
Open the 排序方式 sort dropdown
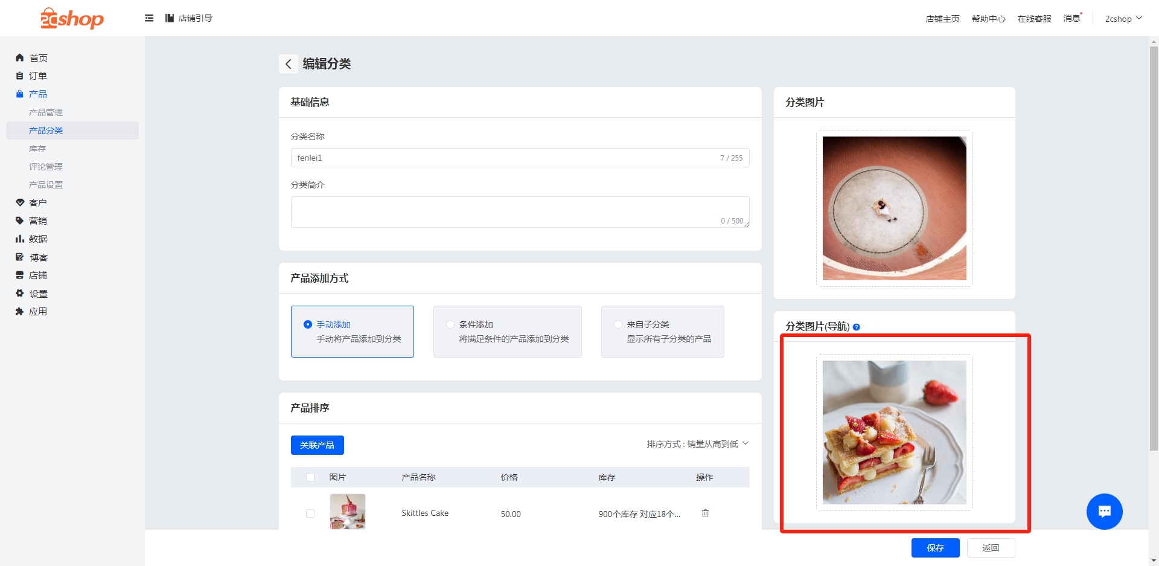[698, 444]
